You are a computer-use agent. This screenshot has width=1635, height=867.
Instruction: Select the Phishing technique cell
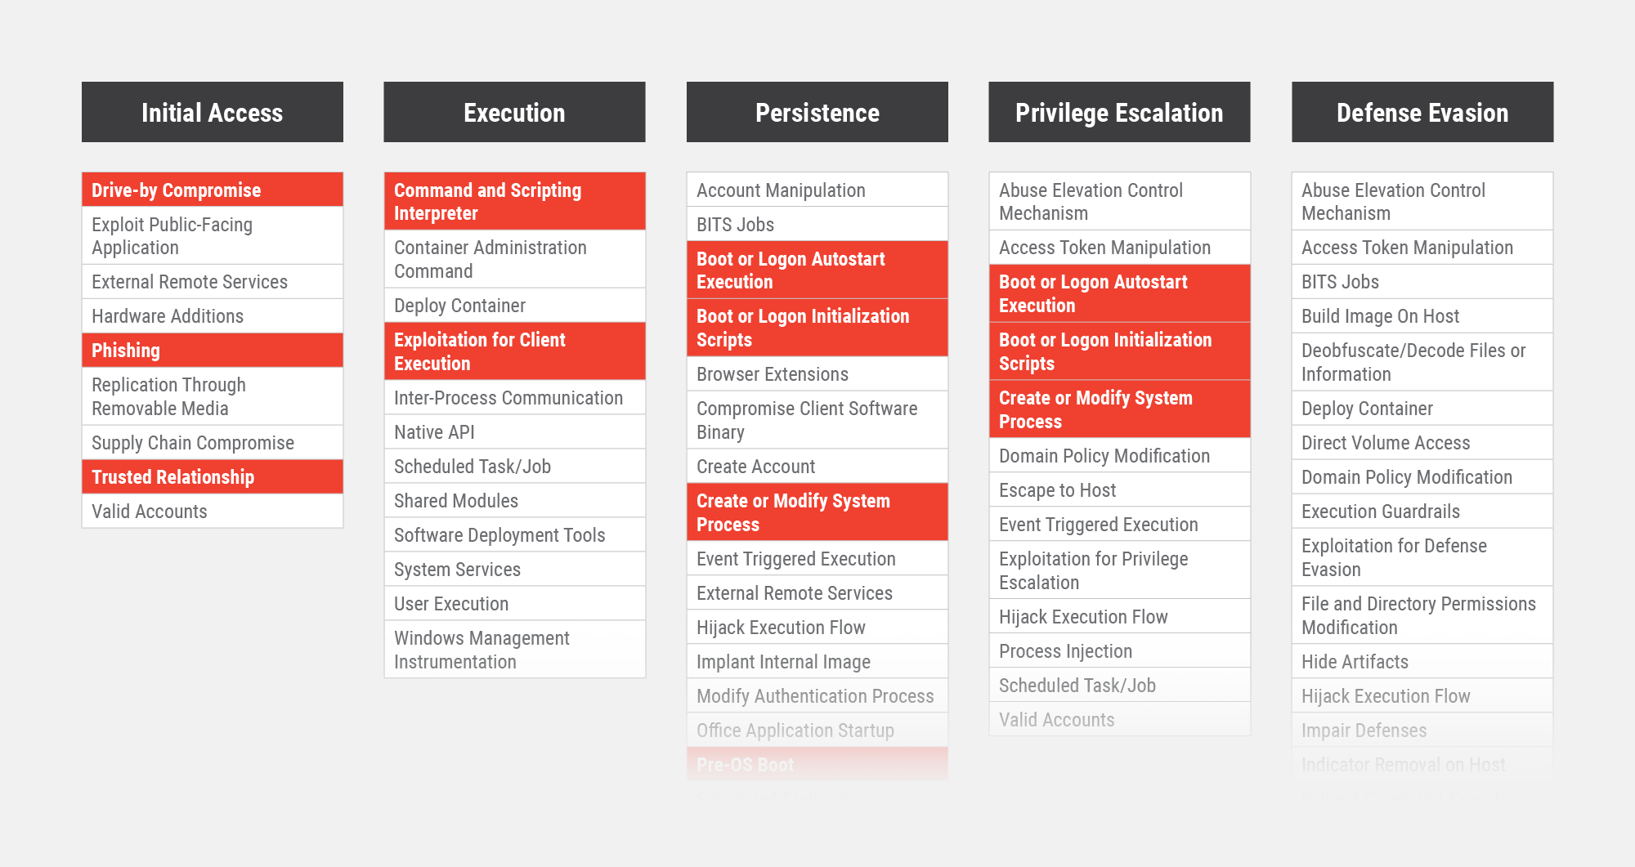[213, 350]
